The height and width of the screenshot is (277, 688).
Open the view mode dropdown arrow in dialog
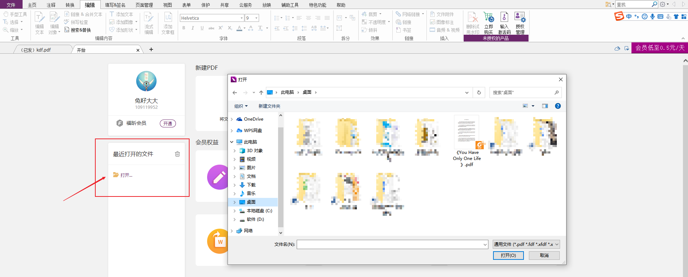[533, 106]
